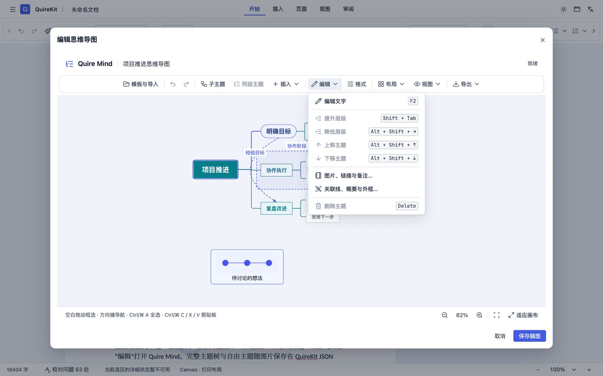Increase document zoom with plus button
Image resolution: width=603 pixels, height=376 pixels.
pyautogui.click(x=589, y=370)
